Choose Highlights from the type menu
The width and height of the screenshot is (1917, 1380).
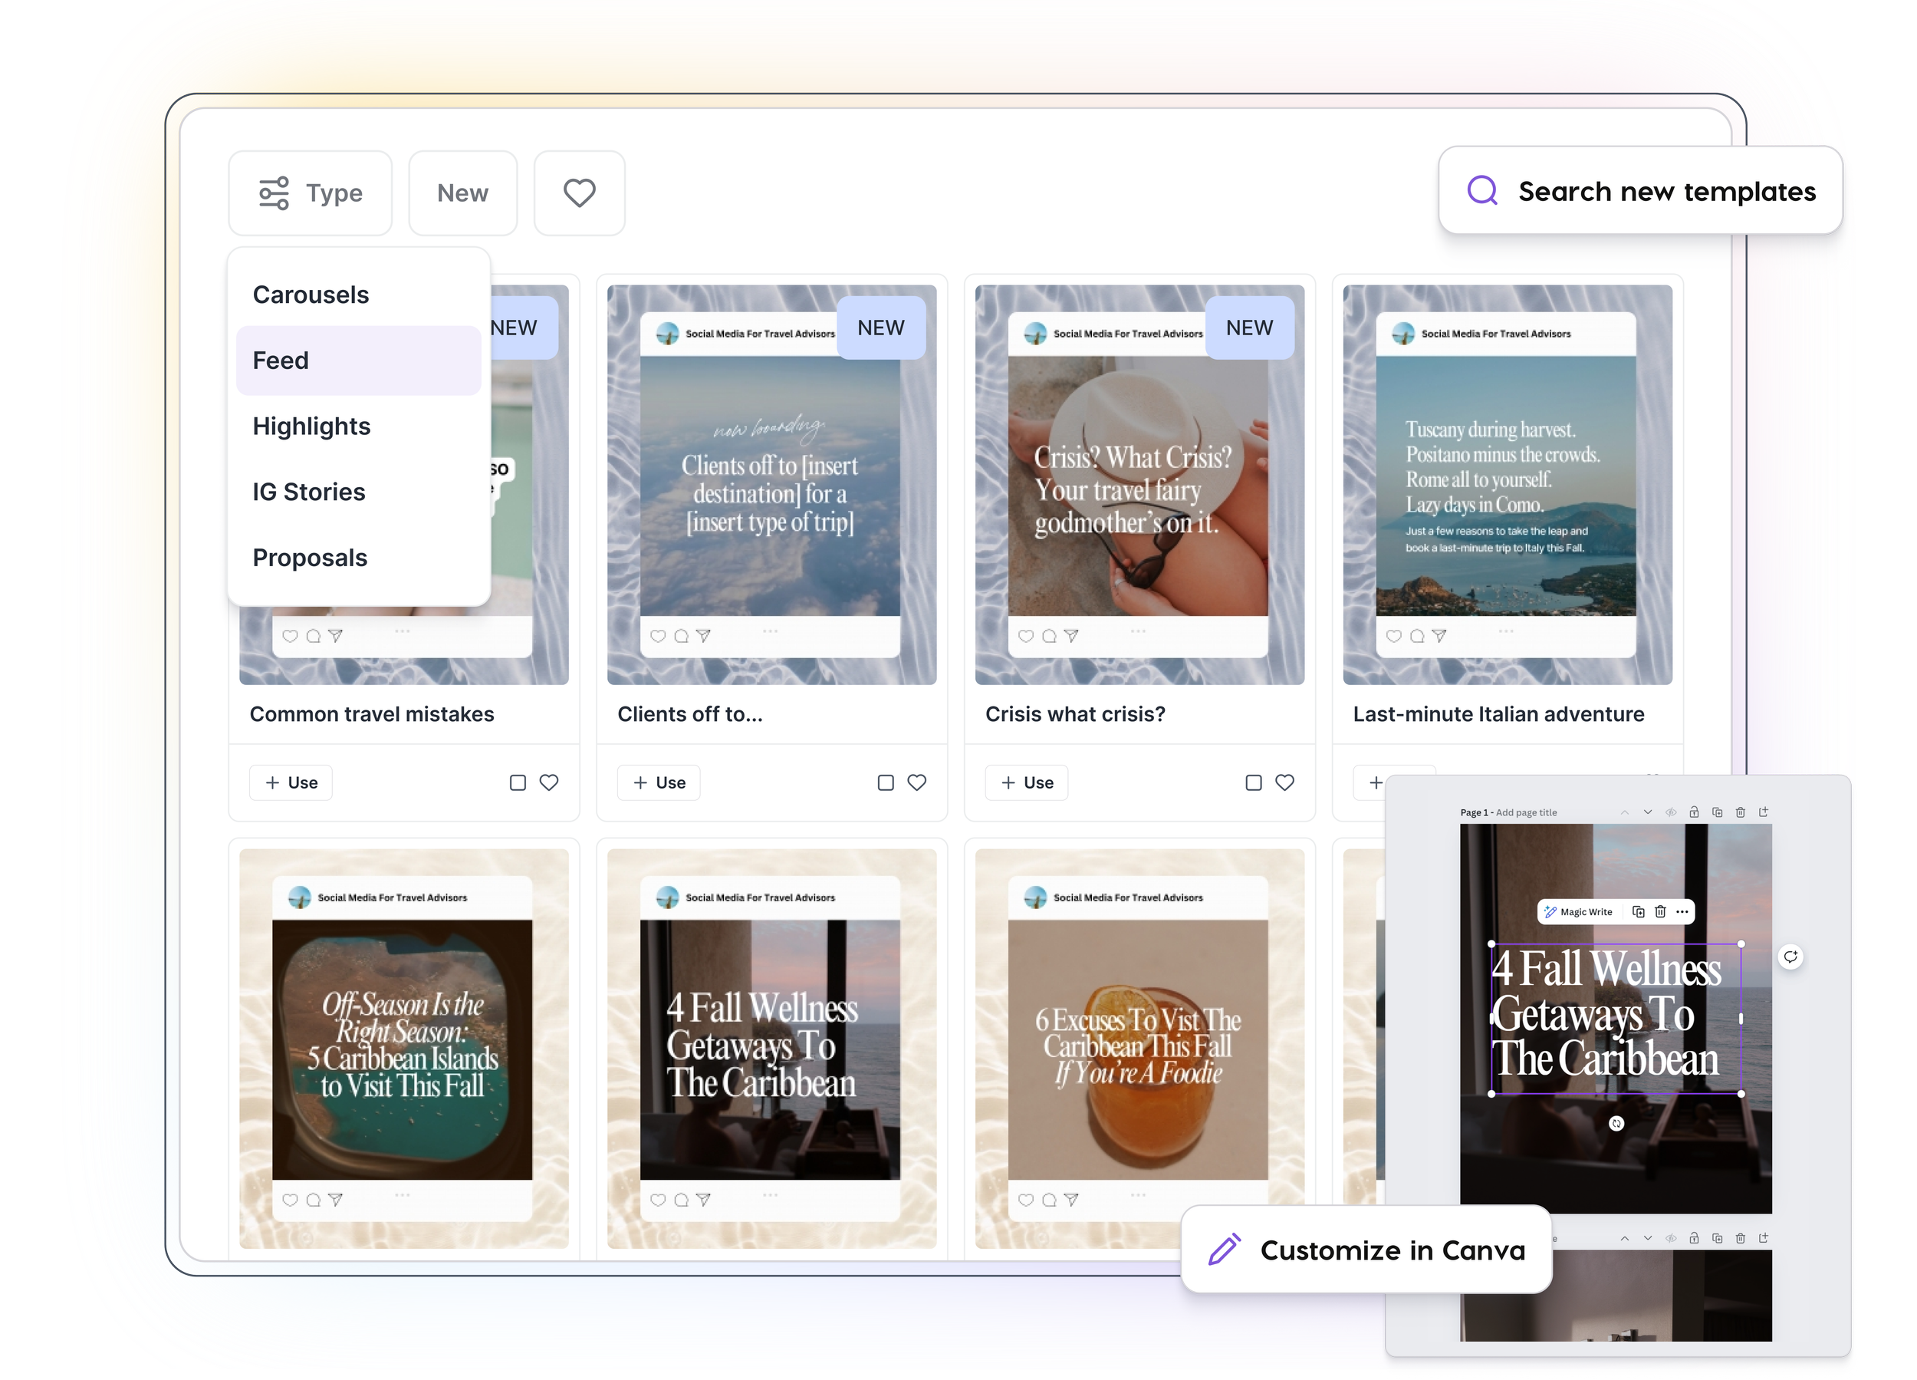coord(311,427)
